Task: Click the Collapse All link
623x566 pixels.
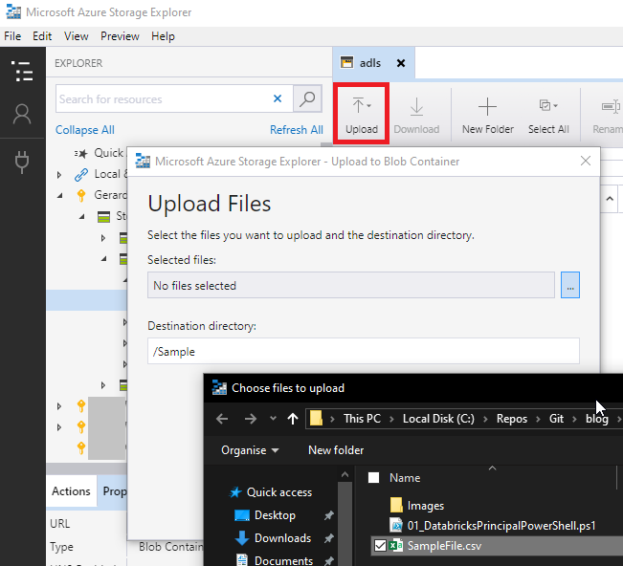Action: pos(84,130)
